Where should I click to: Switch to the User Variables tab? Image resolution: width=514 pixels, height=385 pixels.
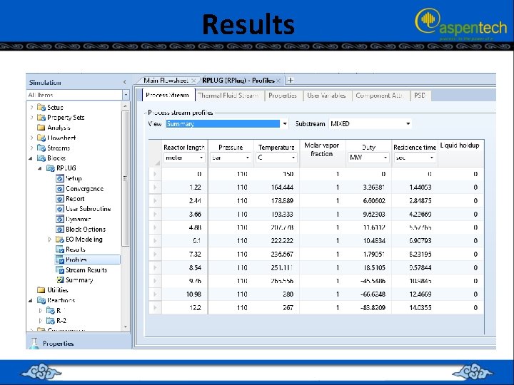tap(326, 96)
